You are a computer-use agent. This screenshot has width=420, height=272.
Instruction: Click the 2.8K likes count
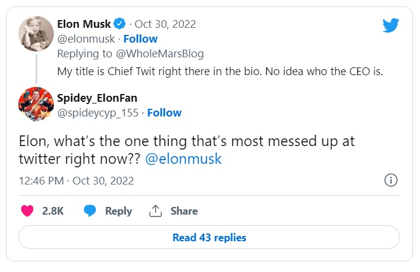point(53,211)
